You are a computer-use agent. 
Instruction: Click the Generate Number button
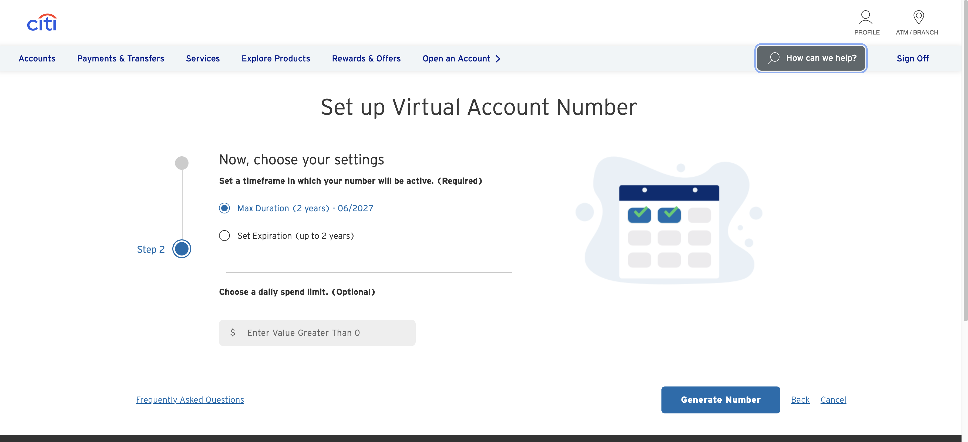pos(720,400)
